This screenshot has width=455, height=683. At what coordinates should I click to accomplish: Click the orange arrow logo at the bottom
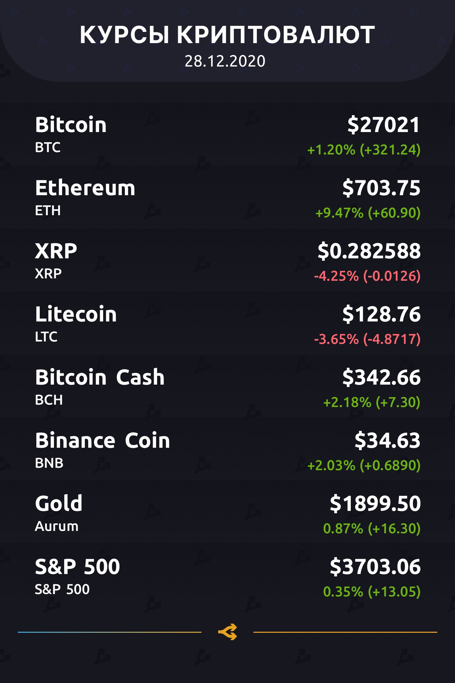(227, 632)
